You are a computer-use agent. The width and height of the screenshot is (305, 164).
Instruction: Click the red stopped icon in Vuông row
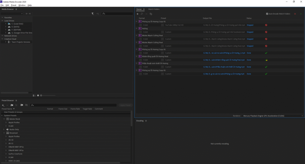(x=266, y=32)
